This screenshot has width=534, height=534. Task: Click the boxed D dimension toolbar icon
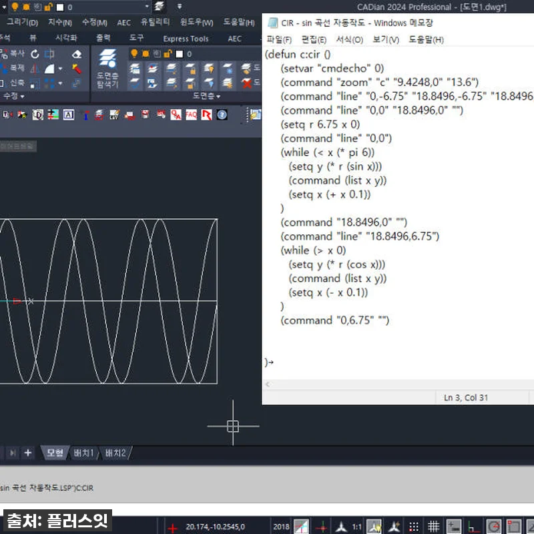[37, 115]
